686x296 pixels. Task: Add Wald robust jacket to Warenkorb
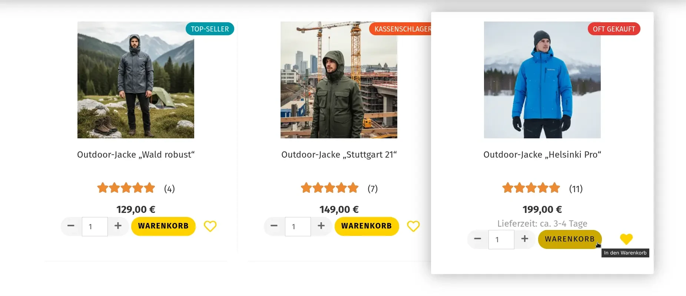click(163, 226)
